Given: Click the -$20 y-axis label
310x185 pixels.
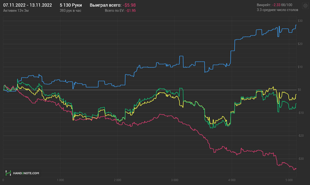Looking at the screenshot, I should 301,136.
